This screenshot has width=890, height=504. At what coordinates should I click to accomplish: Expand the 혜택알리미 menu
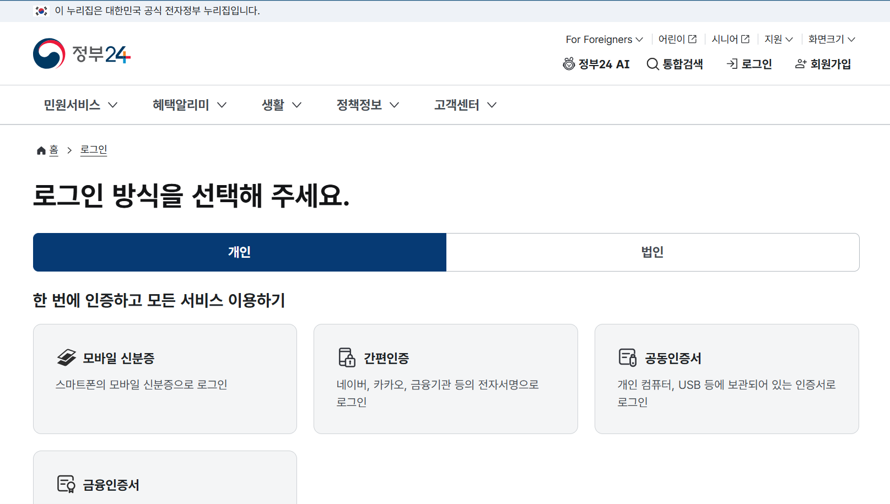pyautogui.click(x=190, y=105)
